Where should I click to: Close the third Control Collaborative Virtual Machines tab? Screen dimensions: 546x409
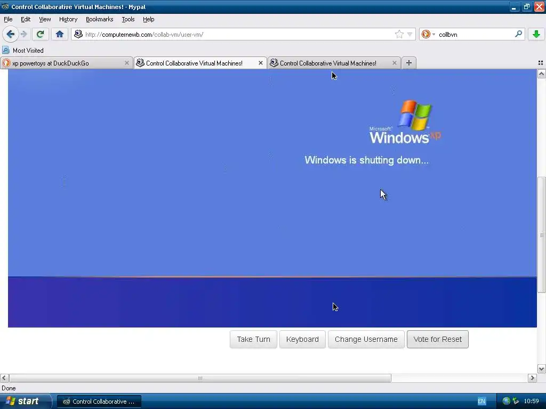coord(394,63)
